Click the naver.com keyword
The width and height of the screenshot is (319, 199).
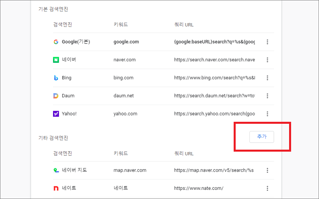click(124, 60)
